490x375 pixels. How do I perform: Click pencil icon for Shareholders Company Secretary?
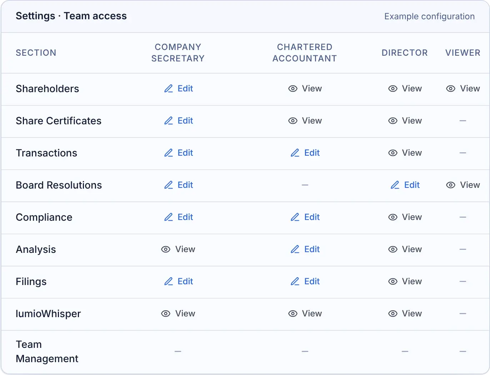169,89
